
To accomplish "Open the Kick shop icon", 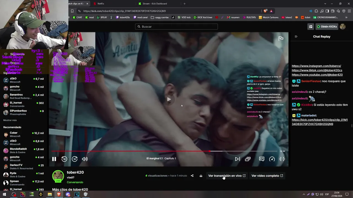I will [311, 27].
